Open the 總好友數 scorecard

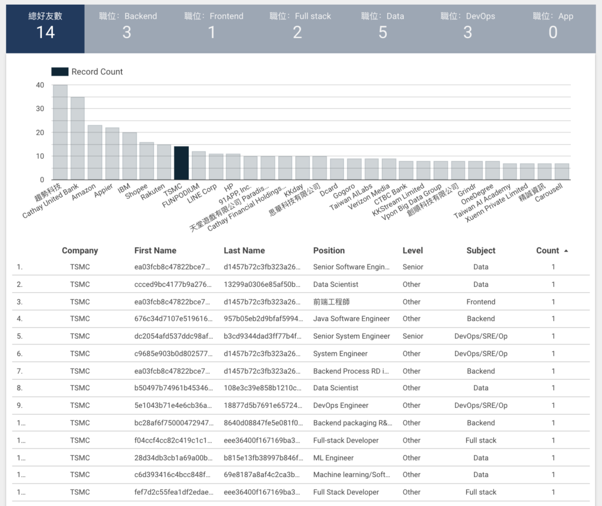coord(45,29)
